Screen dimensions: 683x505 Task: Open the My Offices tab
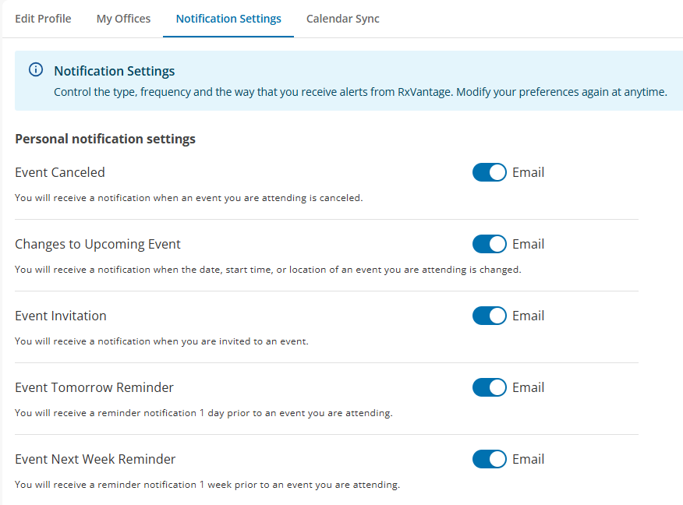122,18
